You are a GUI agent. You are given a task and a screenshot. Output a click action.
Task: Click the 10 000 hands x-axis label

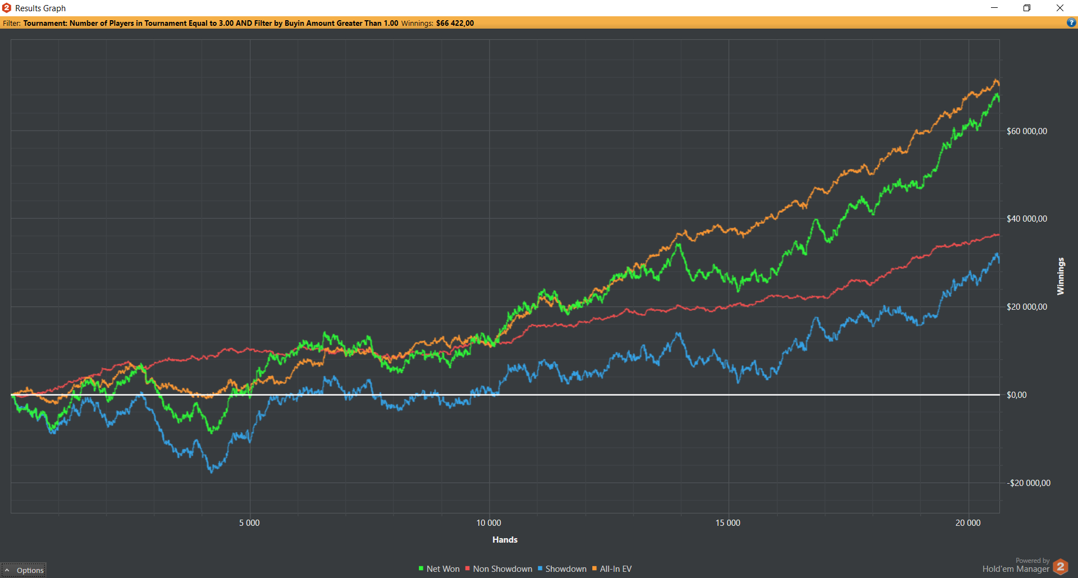point(488,523)
